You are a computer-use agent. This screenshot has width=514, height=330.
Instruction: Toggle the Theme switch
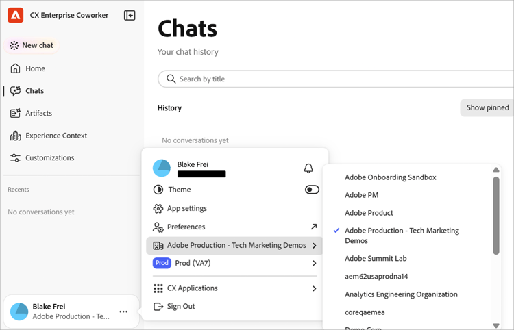(312, 190)
